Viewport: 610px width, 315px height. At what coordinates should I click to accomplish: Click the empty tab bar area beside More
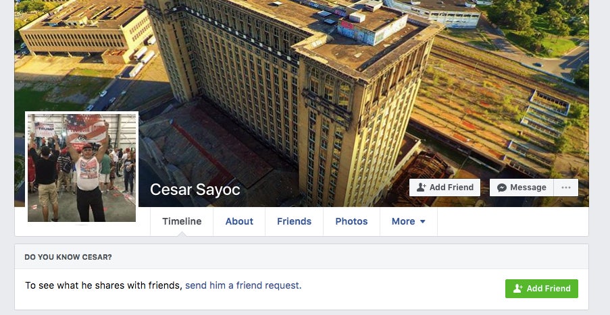[513, 221]
